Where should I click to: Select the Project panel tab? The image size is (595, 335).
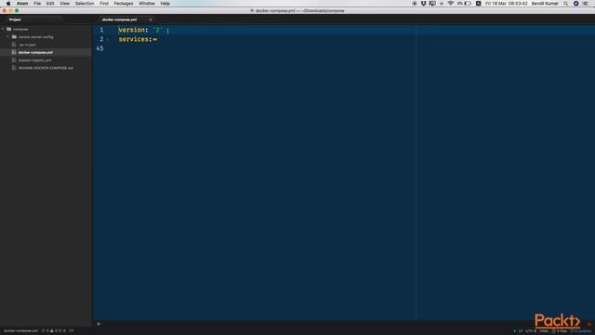pos(15,20)
